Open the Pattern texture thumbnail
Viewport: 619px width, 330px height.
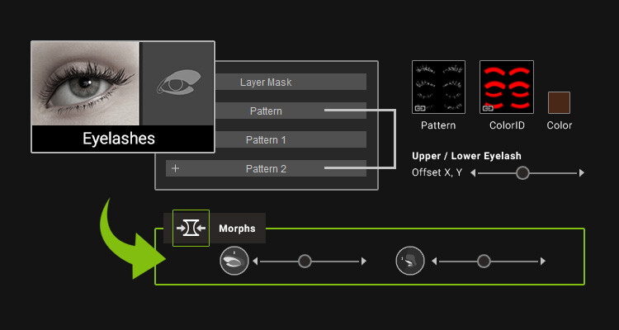(438, 87)
